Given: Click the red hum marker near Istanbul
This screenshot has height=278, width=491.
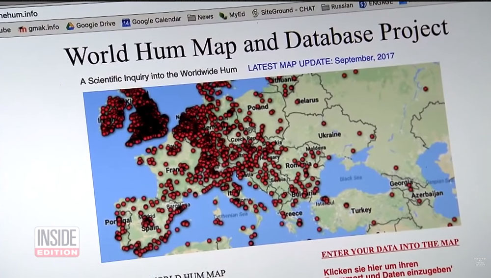Looking at the screenshot, I should tap(326, 199).
